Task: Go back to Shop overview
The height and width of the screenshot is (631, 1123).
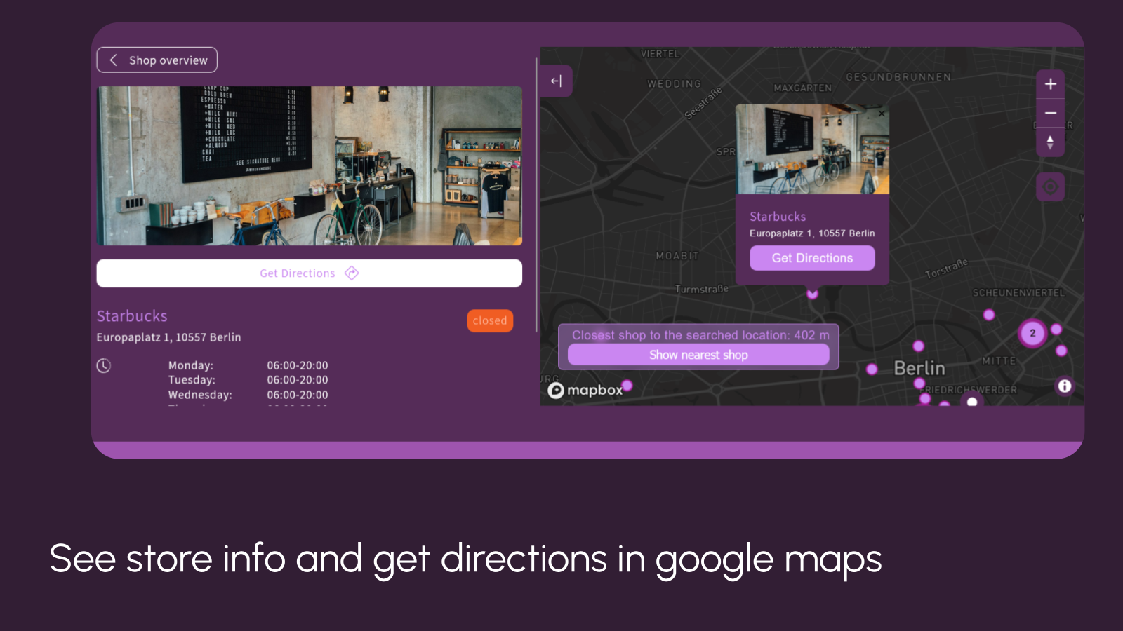Action: pos(157,60)
